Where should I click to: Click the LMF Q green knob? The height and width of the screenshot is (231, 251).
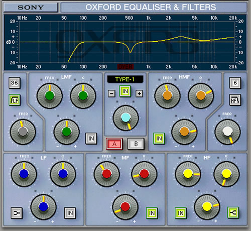point(83,96)
